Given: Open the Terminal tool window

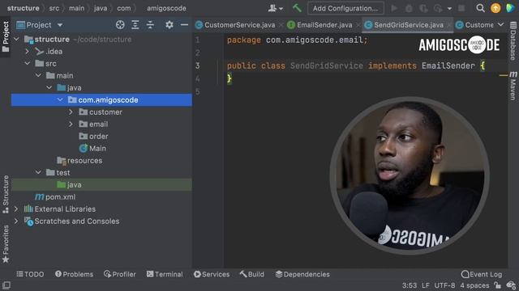Looking at the screenshot, I should [x=165, y=274].
